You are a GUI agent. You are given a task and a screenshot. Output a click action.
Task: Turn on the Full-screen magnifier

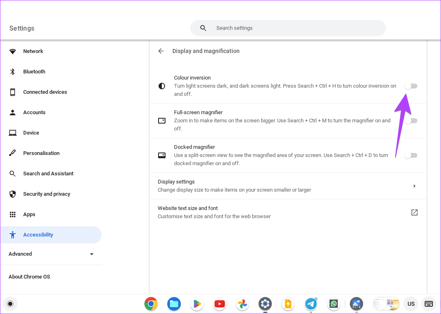pyautogui.click(x=411, y=120)
